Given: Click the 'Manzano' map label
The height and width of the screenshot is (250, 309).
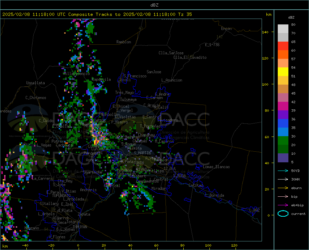Looking at the screenshot, I should 32,228.
